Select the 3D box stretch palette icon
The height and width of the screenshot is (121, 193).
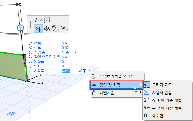coord(47,20)
